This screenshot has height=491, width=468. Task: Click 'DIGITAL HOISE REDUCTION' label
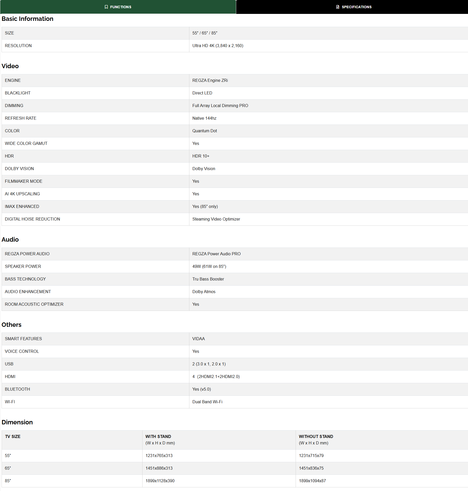point(32,219)
